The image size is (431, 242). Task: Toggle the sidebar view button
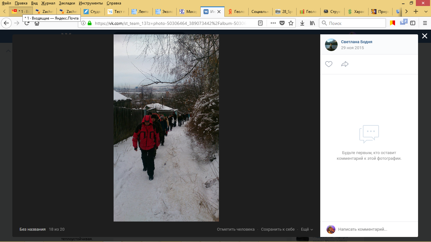point(413,23)
